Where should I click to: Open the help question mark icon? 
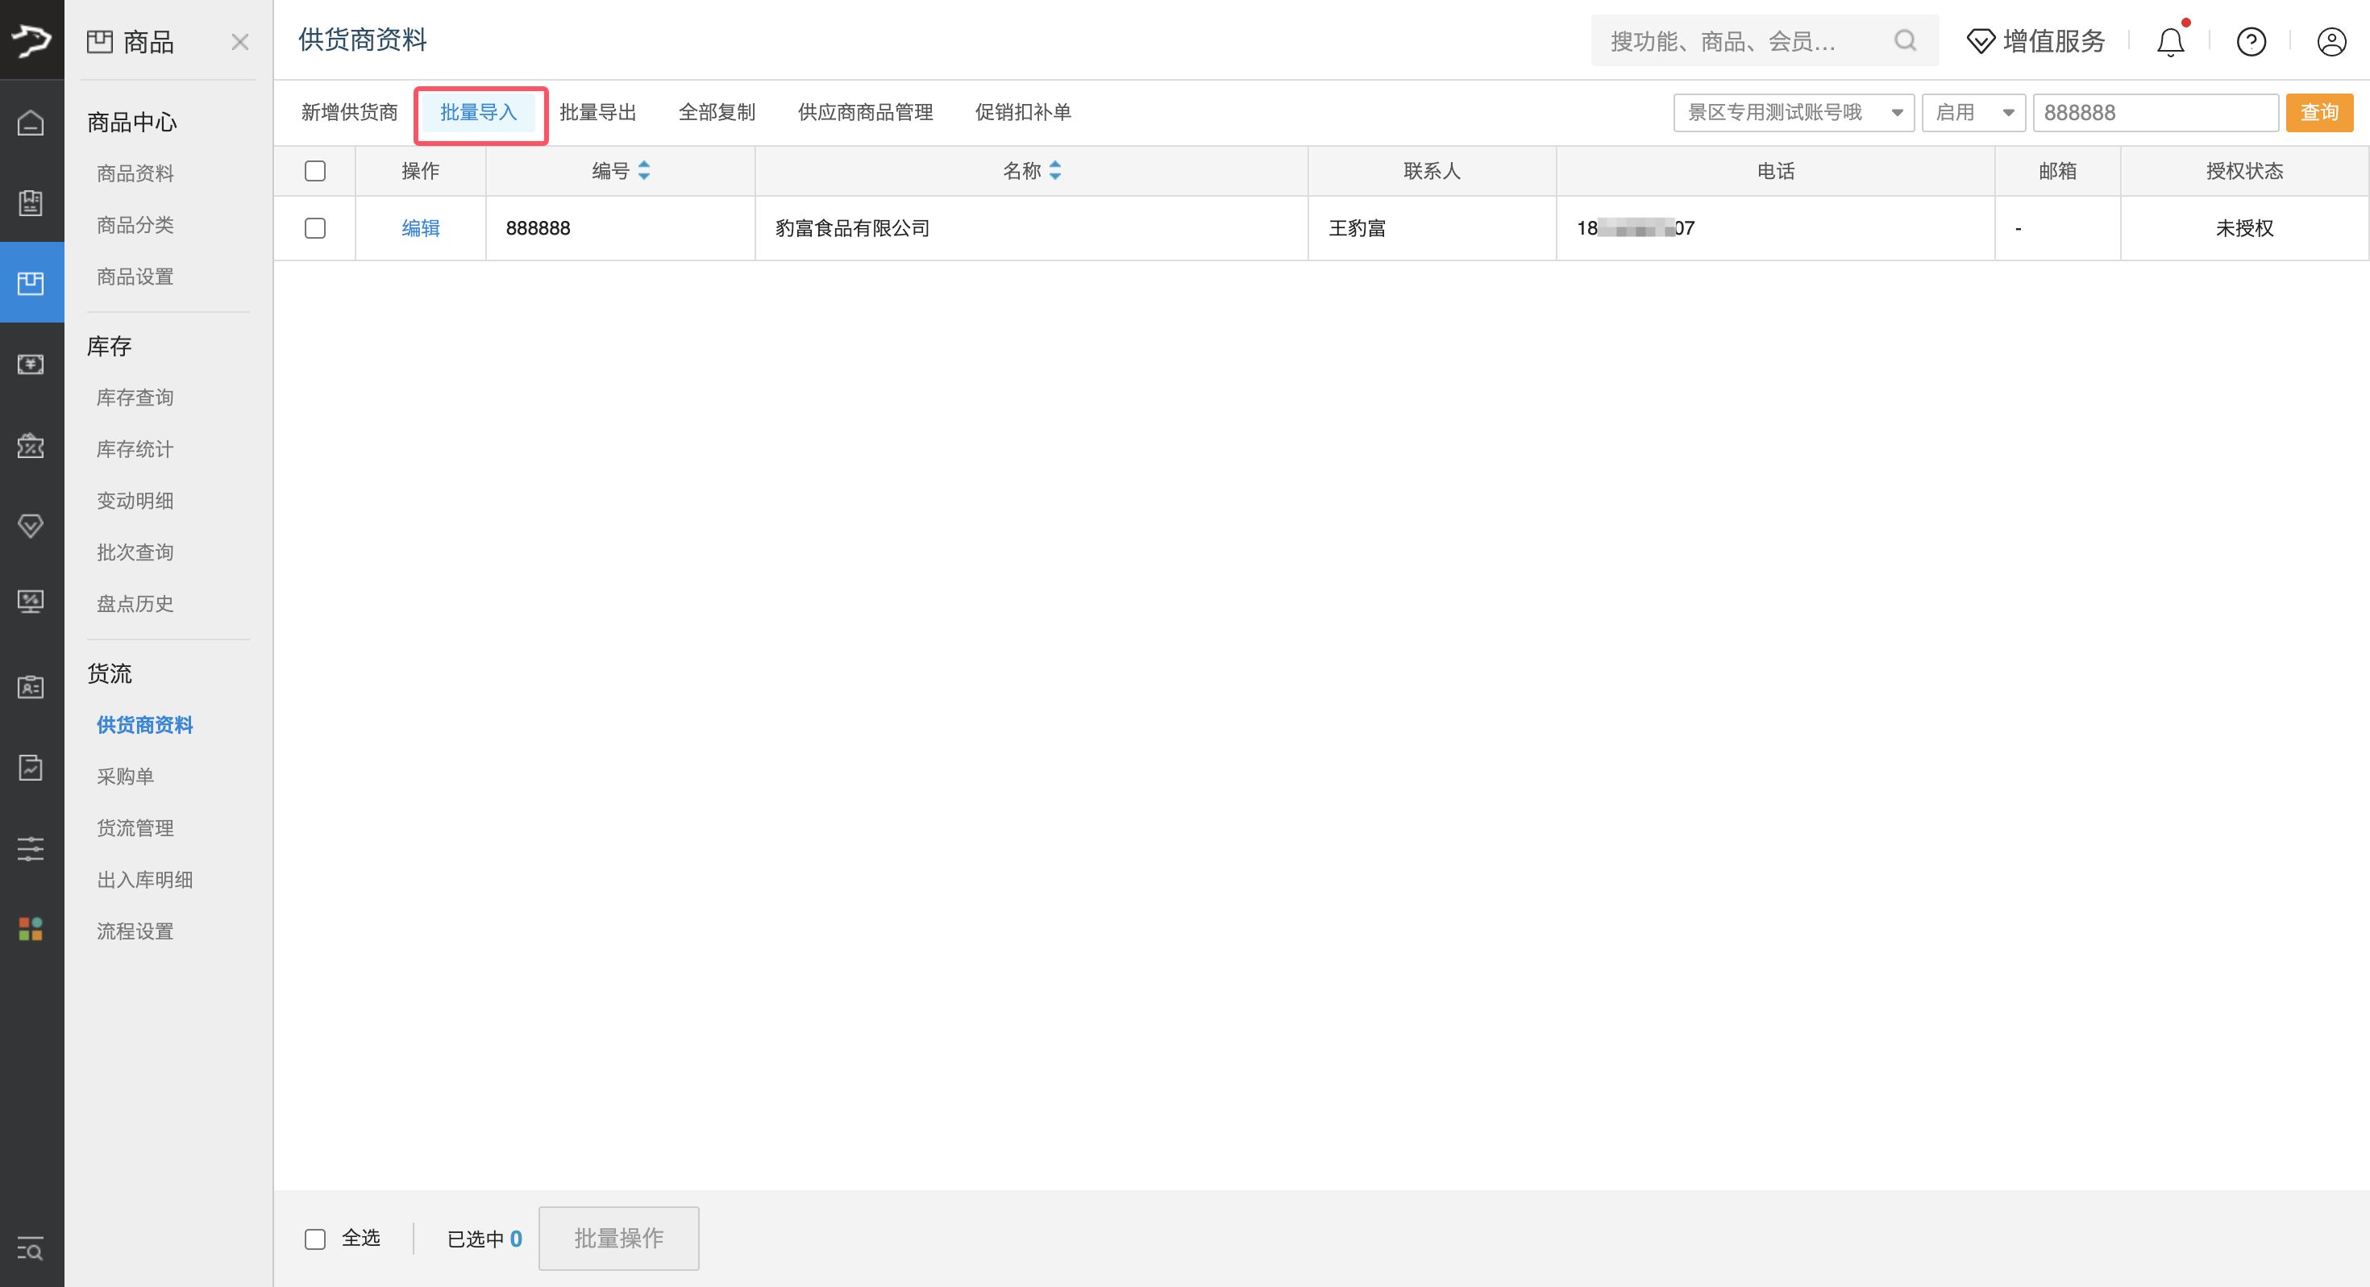tap(2251, 41)
